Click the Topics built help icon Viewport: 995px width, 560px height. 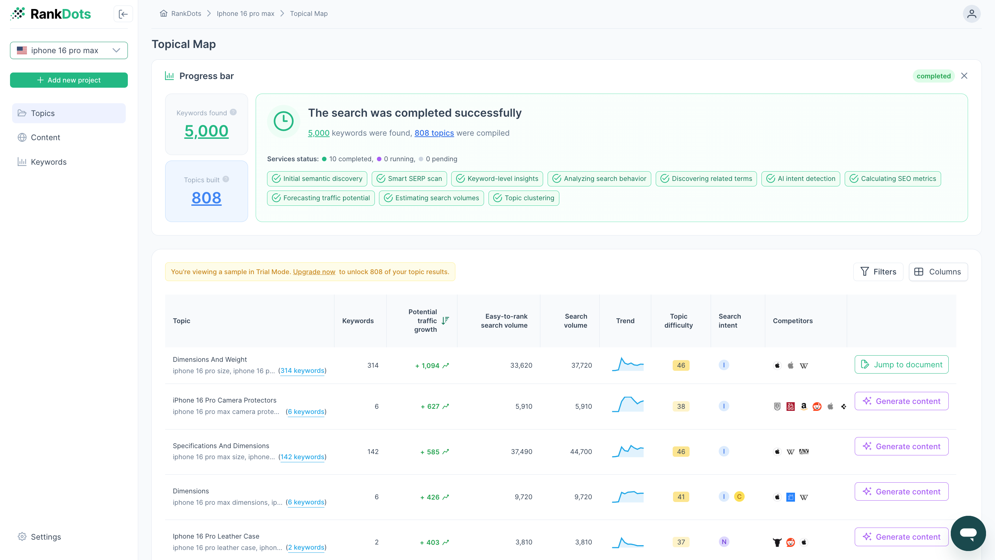226,179
